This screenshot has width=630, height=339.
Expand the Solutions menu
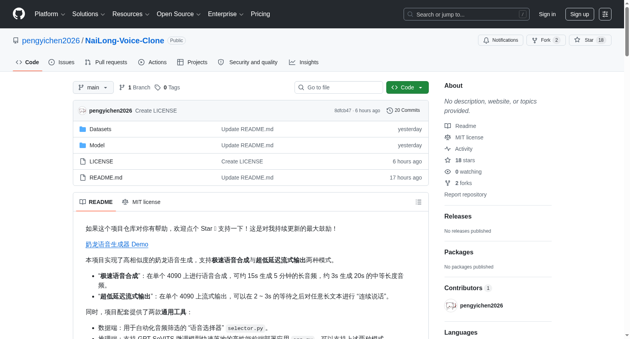coord(89,14)
